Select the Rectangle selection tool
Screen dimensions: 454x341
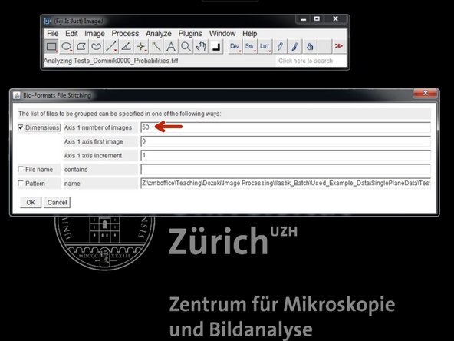tap(51, 46)
